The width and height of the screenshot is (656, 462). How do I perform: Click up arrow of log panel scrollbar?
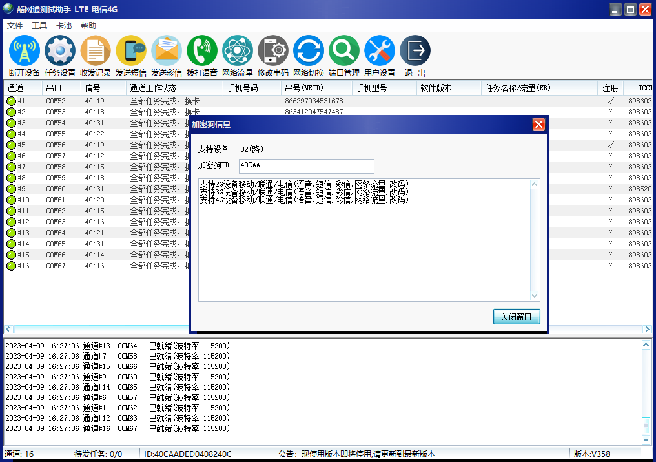tap(646, 344)
